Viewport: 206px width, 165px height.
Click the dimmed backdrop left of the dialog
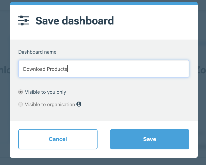coord(5,92)
